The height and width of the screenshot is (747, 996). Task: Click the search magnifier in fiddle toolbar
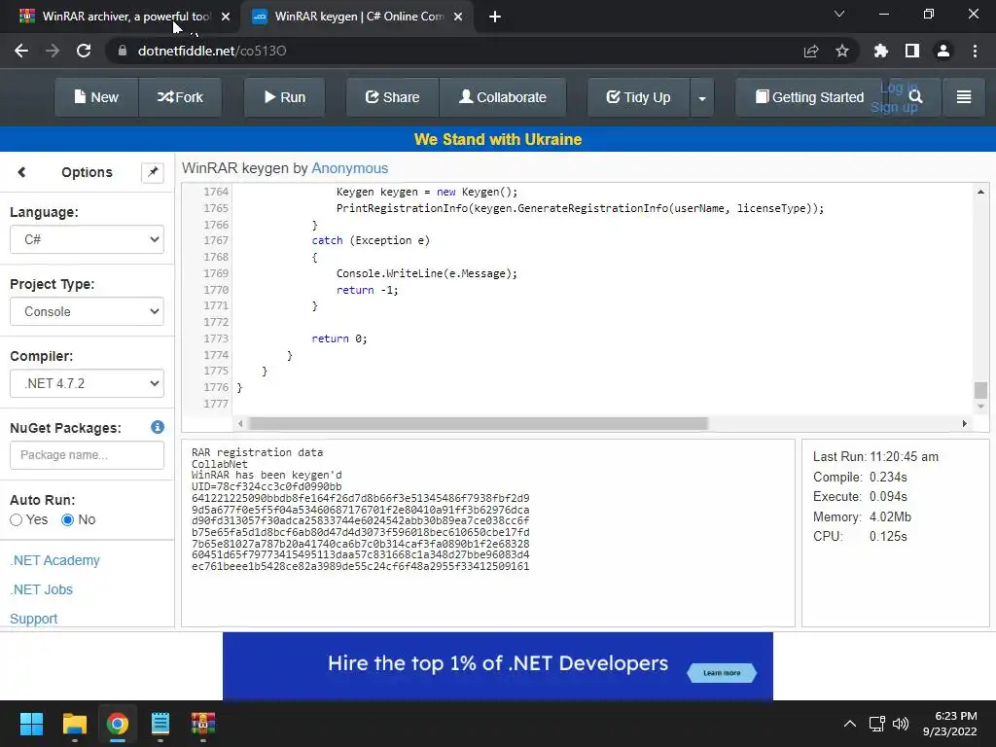pos(915,96)
